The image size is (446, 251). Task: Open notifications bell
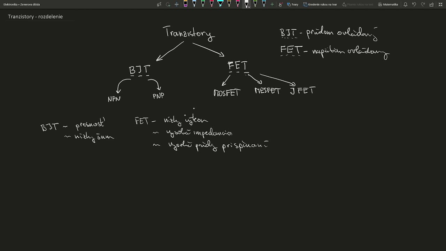click(405, 5)
